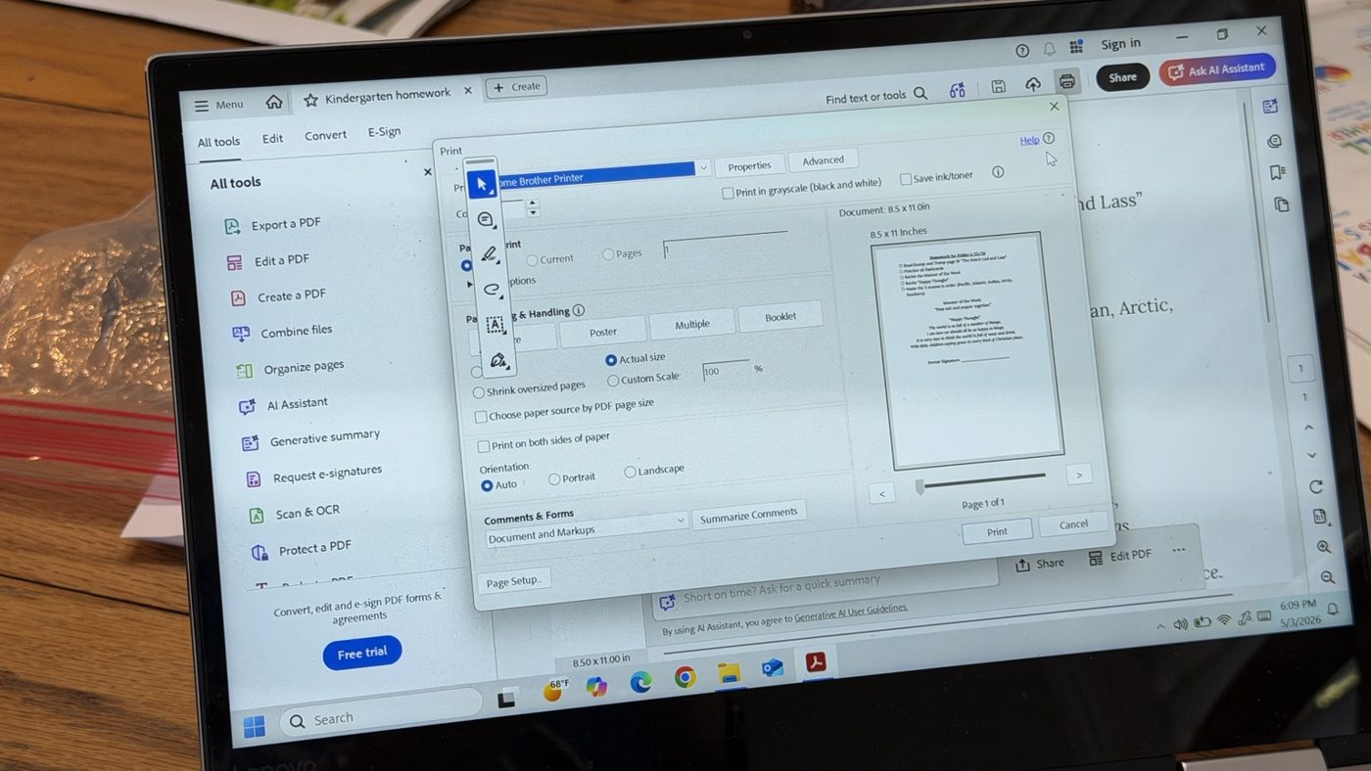This screenshot has height=771, width=1371.
Task: Select Landscape orientation
Action: 630,473
